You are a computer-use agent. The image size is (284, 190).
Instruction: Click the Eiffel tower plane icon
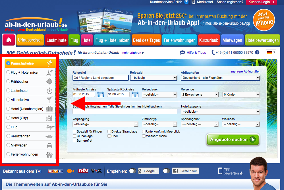(50, 72)
